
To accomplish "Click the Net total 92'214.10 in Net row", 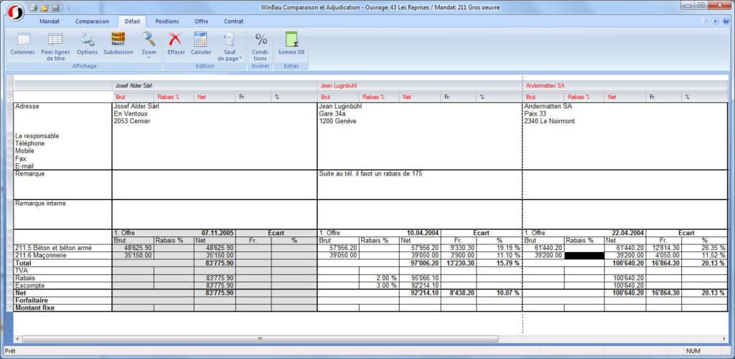I will pos(425,293).
